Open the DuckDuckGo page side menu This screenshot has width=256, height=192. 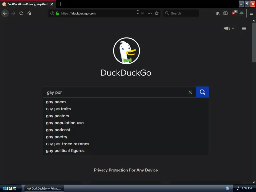[x=244, y=28]
